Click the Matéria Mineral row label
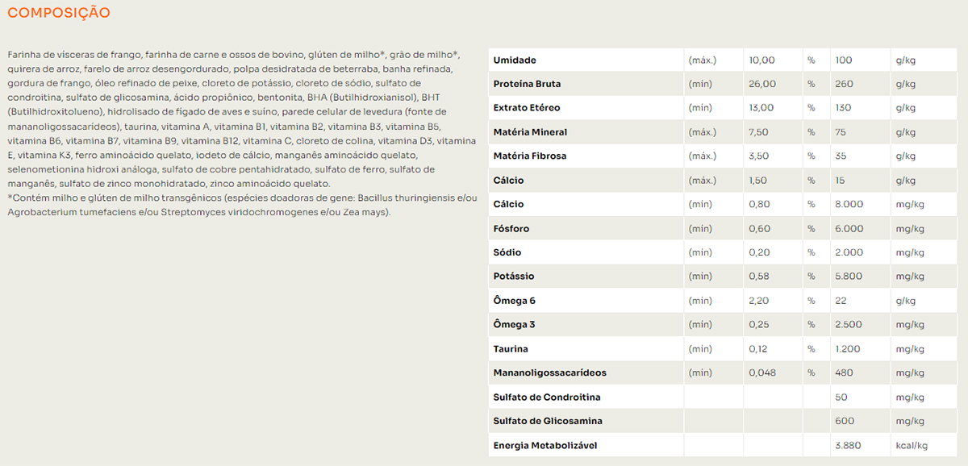 click(x=530, y=132)
